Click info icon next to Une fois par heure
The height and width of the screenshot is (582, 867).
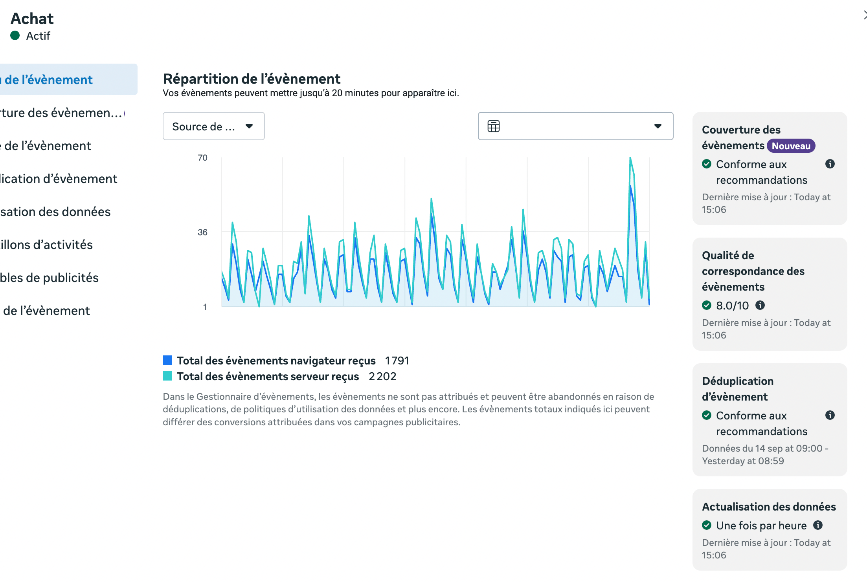818,525
